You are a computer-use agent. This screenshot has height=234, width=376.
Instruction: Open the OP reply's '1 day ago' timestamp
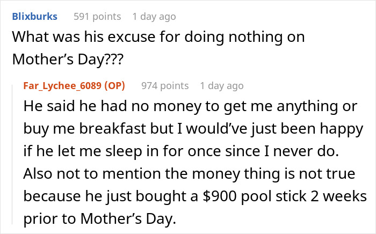[x=222, y=86]
